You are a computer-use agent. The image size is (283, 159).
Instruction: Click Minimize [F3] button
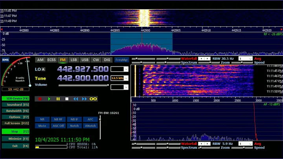15,139
